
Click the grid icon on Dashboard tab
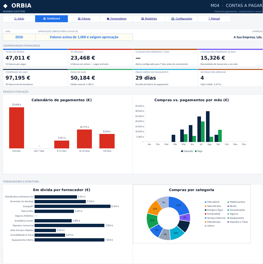pos(45,19)
